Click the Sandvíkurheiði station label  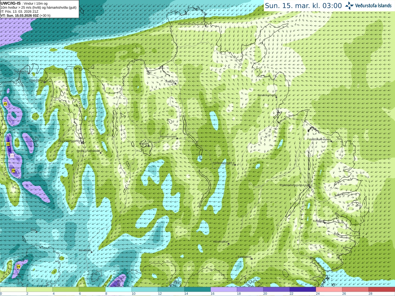tap(267, 95)
